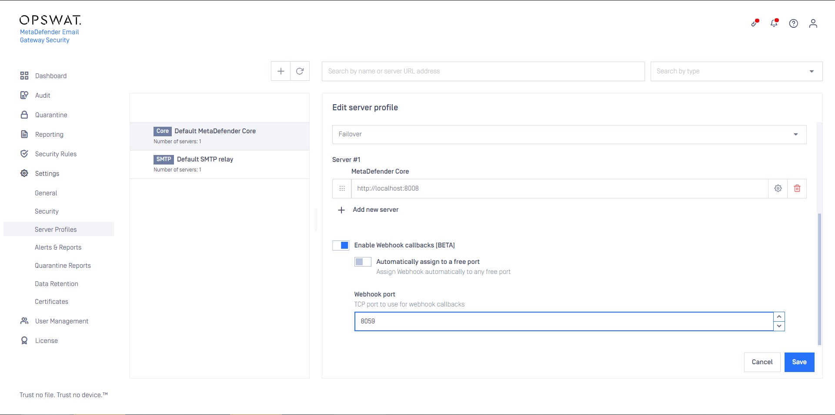Decrease the Webhook port value
Screen dimensions: 835x415
point(779,326)
